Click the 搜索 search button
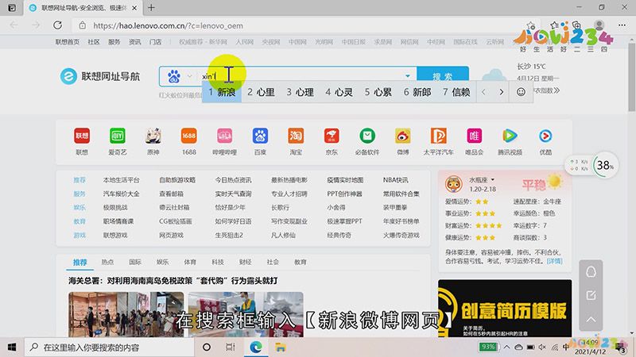Screen dimensions: 636x357 [x=443, y=76]
